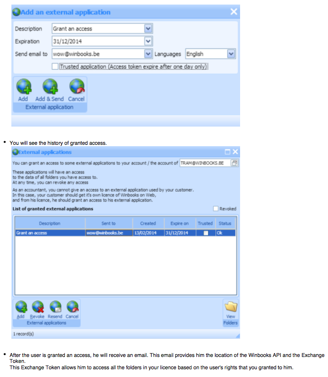Click Trusted application checkbox label text
The width and height of the screenshot is (328, 377).
point(133,66)
